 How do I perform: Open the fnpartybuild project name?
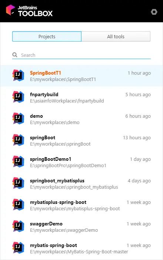[44, 94]
